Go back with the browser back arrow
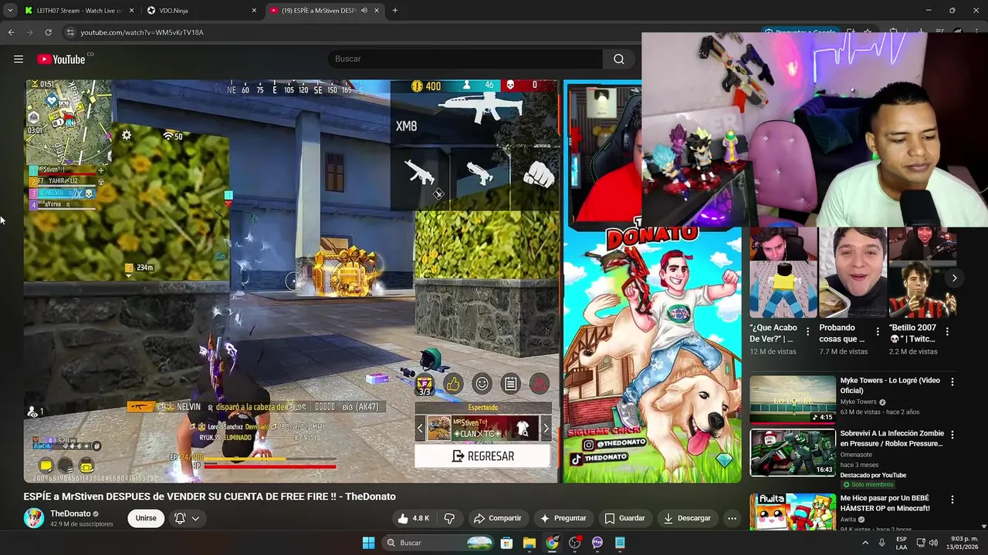The height and width of the screenshot is (555, 988). (11, 32)
